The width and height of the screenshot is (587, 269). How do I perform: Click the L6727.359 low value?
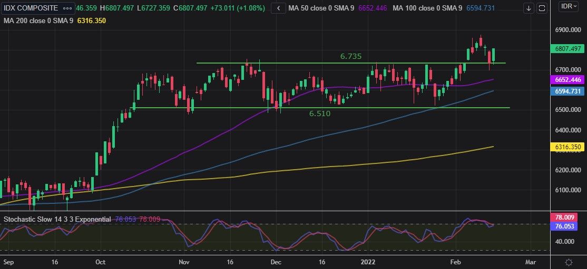[154, 8]
